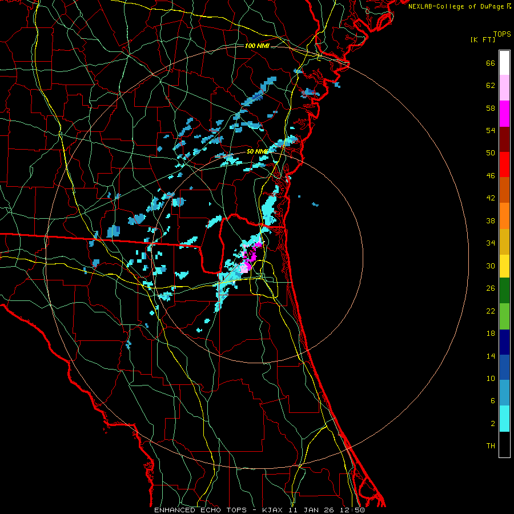Click the white 66 kft legend swatch
Viewport: 514px width, 514px height.
(x=504, y=63)
